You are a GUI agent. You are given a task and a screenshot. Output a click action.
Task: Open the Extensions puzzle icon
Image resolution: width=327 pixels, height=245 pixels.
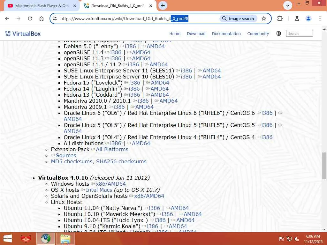coord(280,19)
